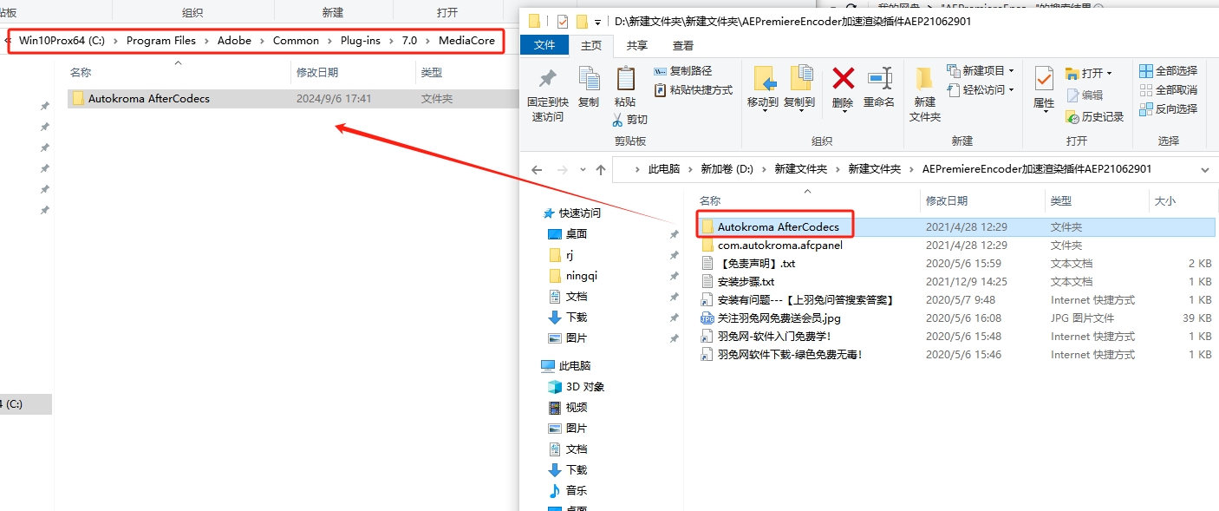Select the 【免责声明】.txt file
Viewport: 1219px width, 511px height.
(957, 263)
